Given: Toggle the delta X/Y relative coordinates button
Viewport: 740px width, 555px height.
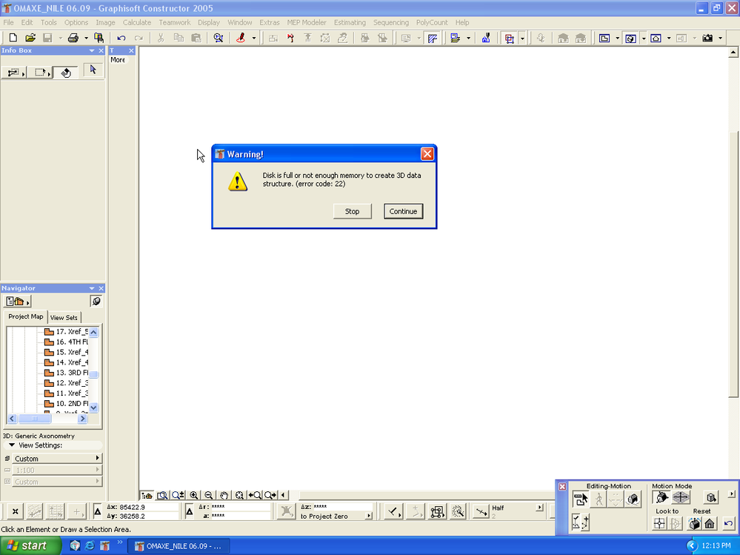Looking at the screenshot, I should coord(97,511).
